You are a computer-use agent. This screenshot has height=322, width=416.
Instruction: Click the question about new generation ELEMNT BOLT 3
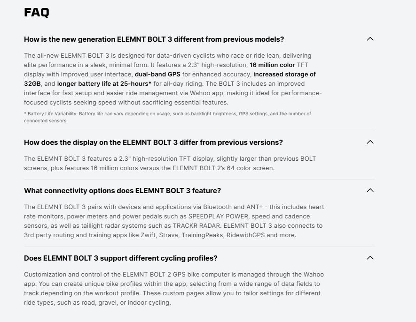(154, 39)
